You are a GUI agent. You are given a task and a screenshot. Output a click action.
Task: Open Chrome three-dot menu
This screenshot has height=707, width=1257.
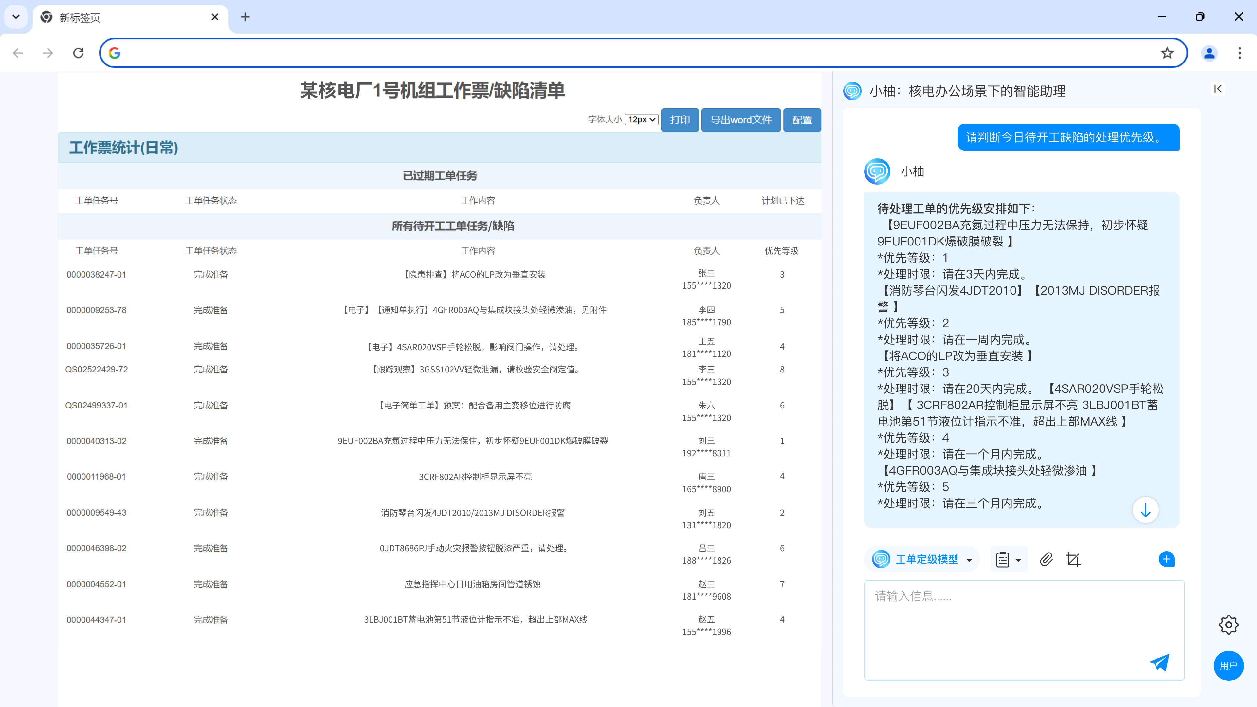tap(1239, 53)
